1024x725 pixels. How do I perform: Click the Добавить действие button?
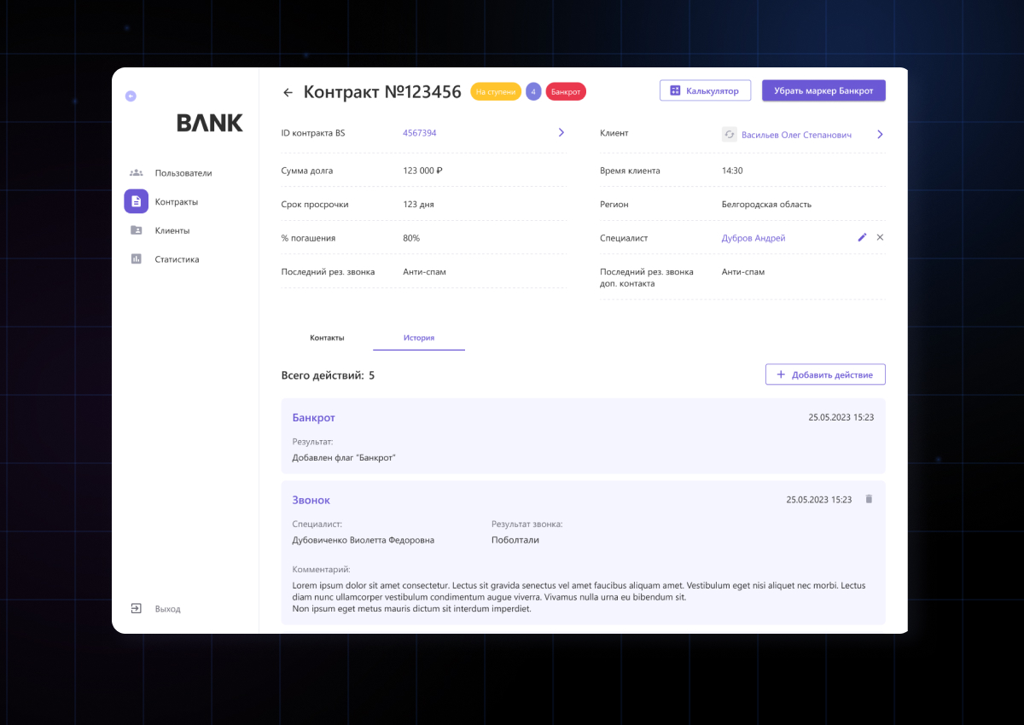824,374
